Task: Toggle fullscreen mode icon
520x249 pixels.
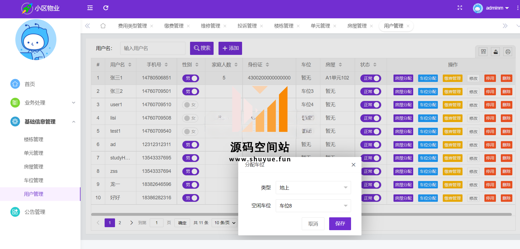Action: pos(460,8)
